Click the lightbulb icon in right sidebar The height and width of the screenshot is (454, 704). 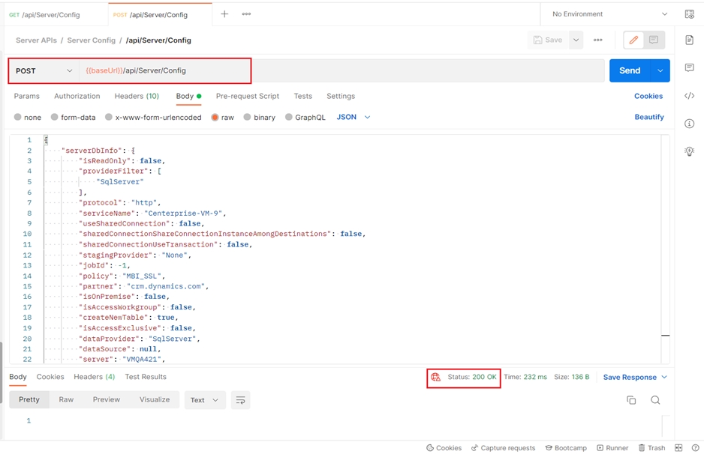click(x=689, y=151)
